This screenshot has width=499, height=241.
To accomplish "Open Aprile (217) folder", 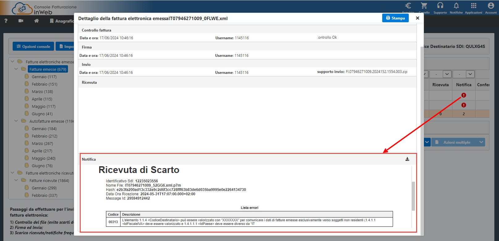I will point(42,151).
